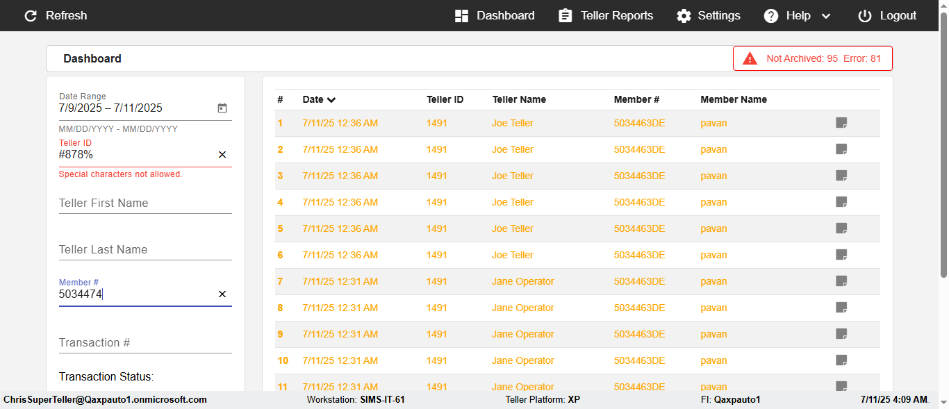Open note icon for row 10
Viewport: 949px width, 409px height.
click(841, 360)
